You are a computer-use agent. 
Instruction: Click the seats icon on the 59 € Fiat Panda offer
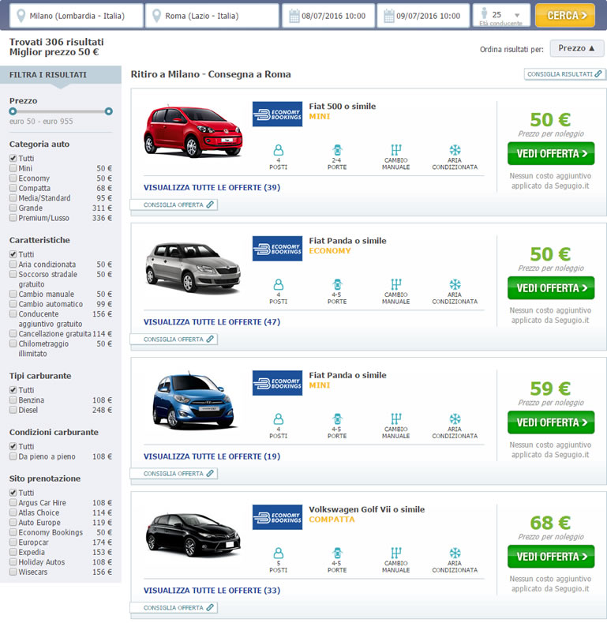click(279, 418)
